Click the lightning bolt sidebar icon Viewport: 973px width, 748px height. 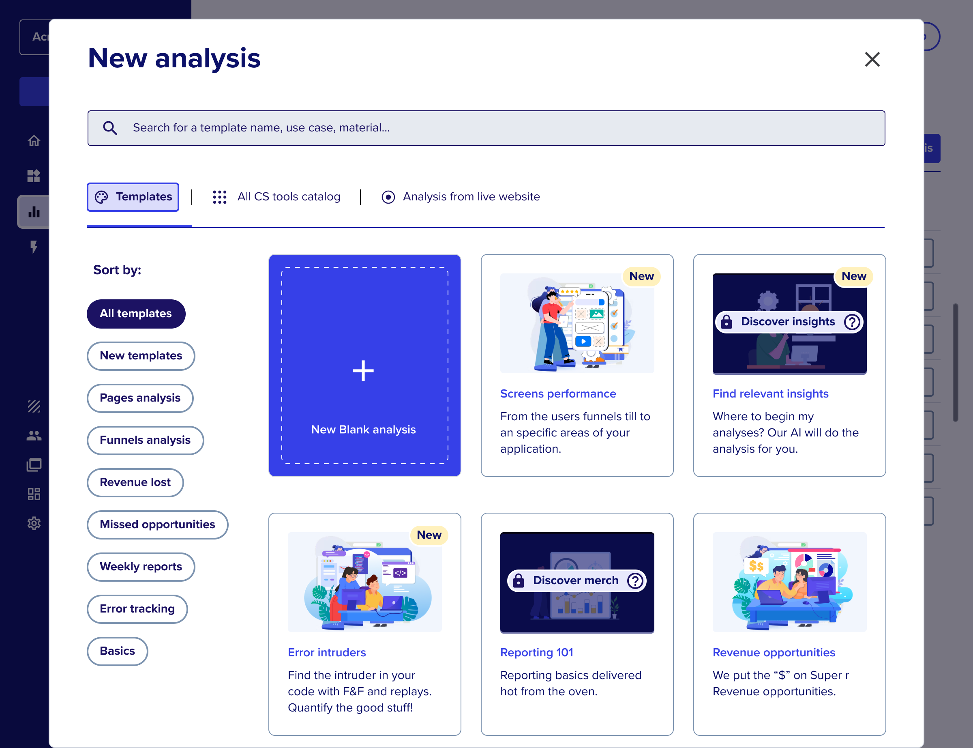pyautogui.click(x=34, y=247)
